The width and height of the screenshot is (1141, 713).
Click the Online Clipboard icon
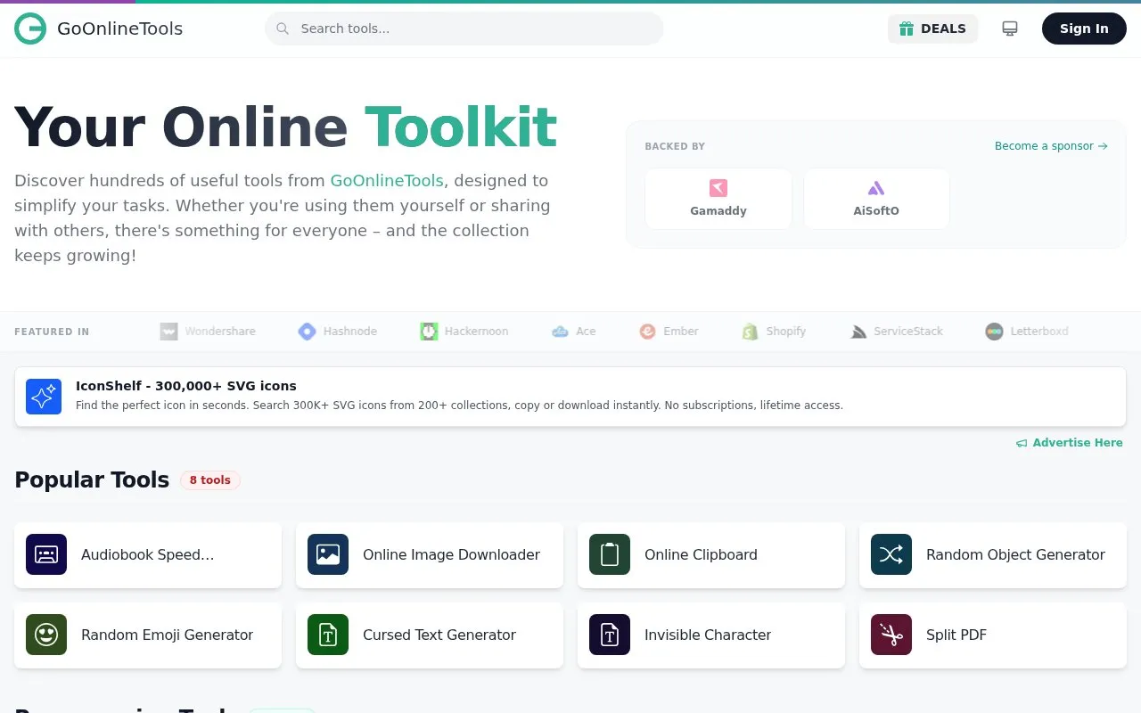tap(610, 554)
